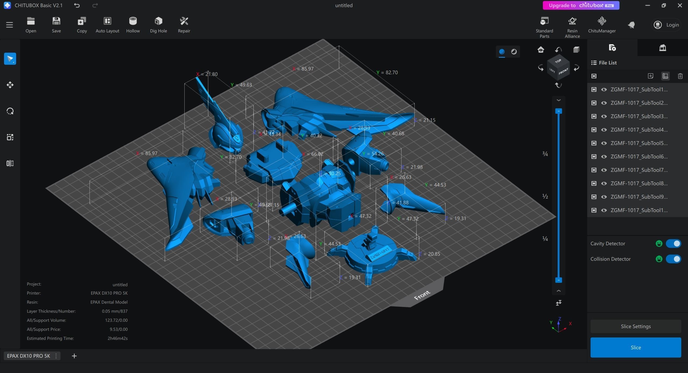Redo the last undone action

[95, 5]
